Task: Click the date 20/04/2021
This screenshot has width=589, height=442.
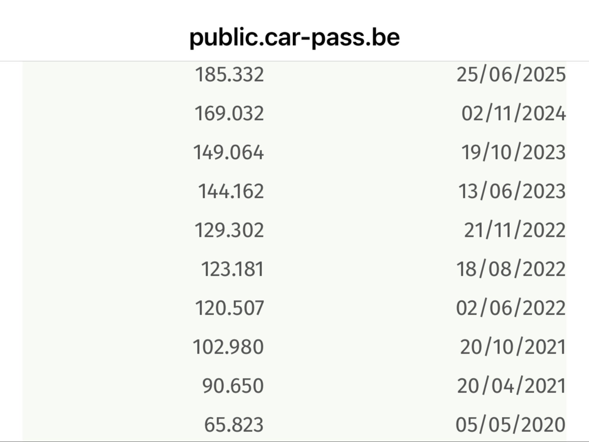Action: [511, 386]
